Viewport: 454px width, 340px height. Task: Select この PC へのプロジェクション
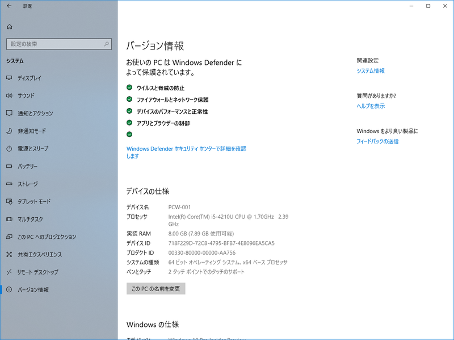coord(59,237)
